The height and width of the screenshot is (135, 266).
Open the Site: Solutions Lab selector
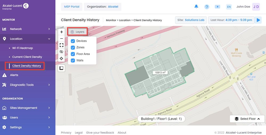[x=191, y=20]
